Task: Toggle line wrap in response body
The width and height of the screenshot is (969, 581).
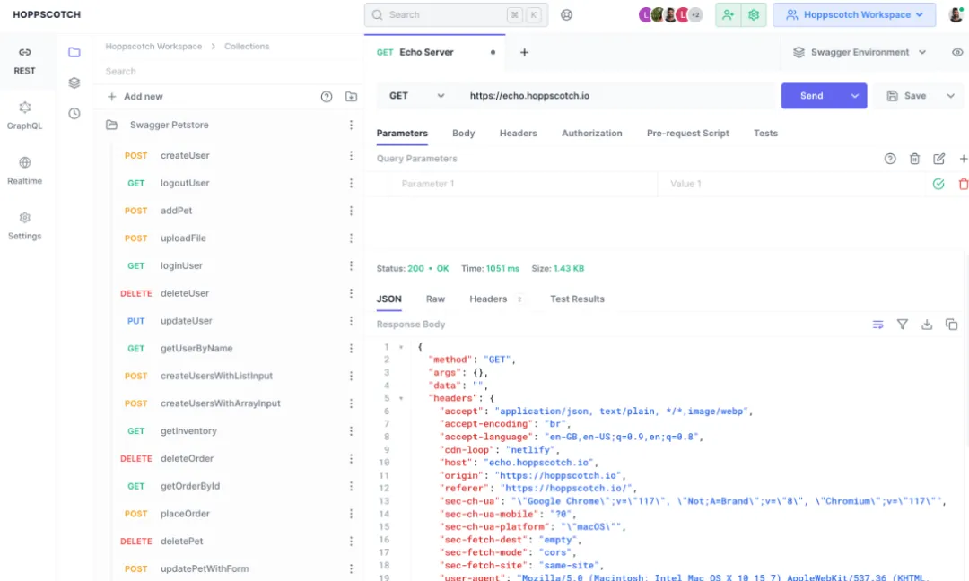Action: [x=877, y=325]
